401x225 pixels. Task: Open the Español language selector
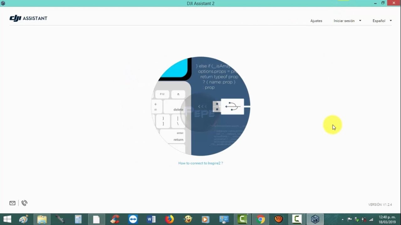379,21
